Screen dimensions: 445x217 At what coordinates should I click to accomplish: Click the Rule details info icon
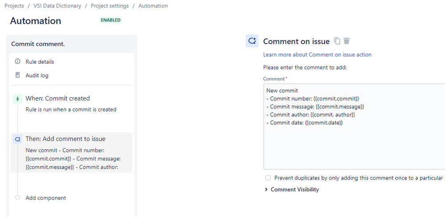click(18, 61)
